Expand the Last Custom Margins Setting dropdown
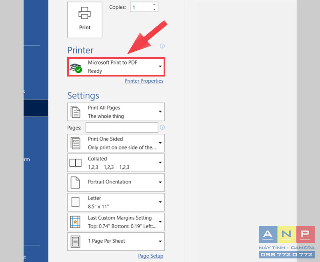Screen dimensions: 320x262 116,222
